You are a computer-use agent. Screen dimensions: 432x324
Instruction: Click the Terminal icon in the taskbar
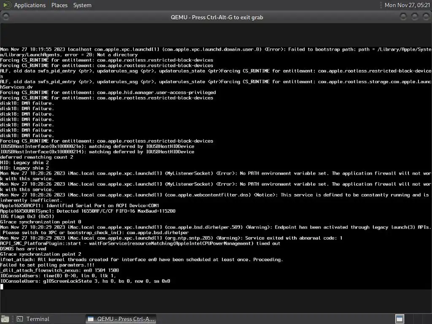(20, 319)
